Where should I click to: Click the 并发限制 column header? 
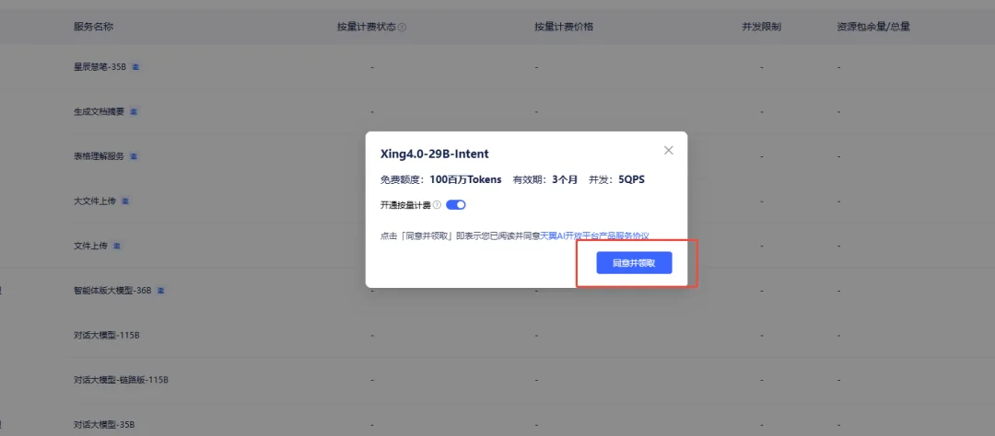762,27
